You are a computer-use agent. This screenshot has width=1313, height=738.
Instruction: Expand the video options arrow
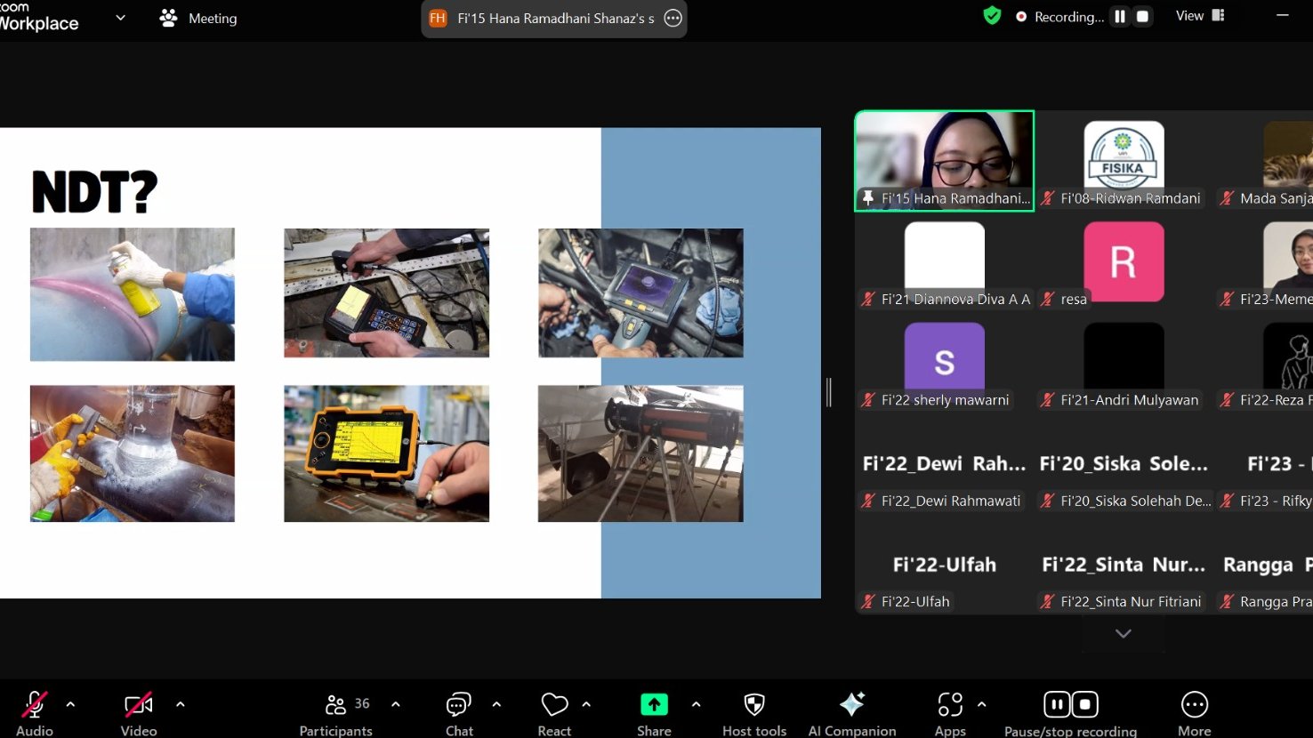(181, 704)
